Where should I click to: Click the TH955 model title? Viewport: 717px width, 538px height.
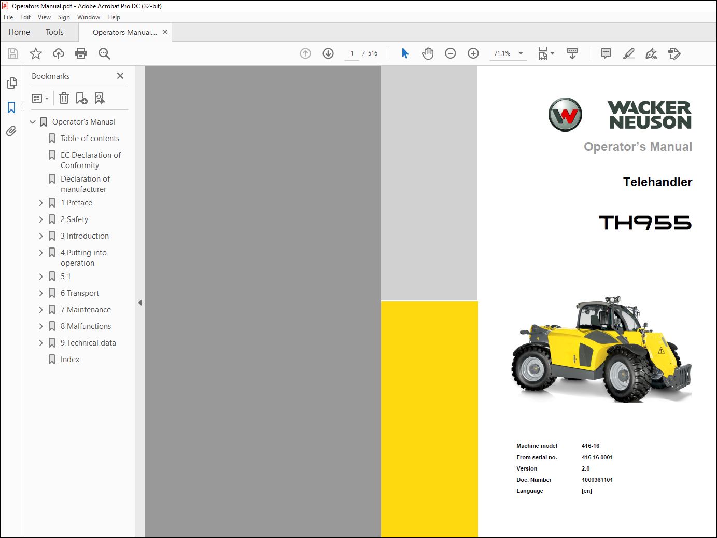[645, 223]
